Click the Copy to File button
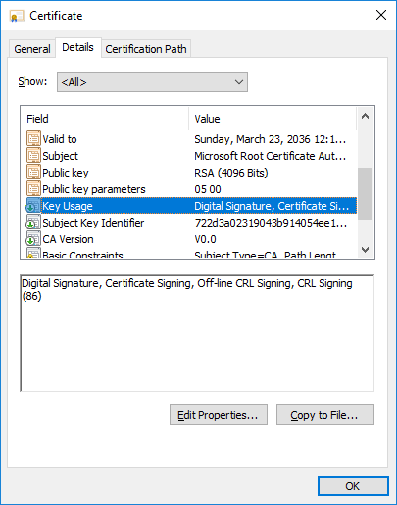Screen dimensions: 397x505 tap(325, 415)
